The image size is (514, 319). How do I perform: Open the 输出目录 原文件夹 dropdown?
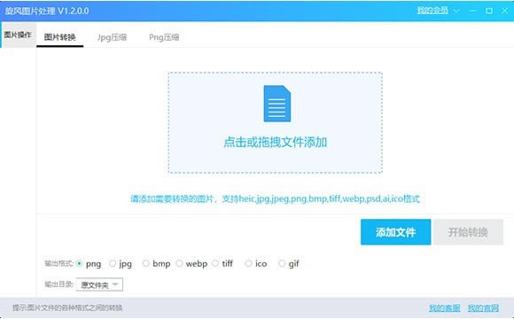pos(99,284)
